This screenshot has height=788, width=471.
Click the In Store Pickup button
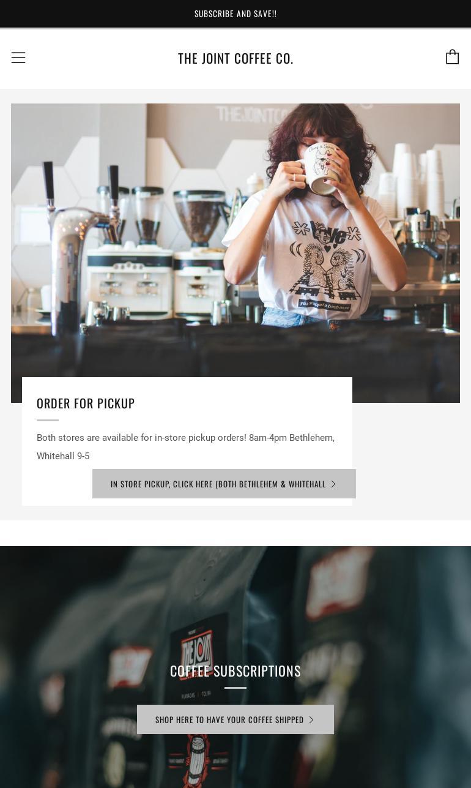tap(224, 484)
